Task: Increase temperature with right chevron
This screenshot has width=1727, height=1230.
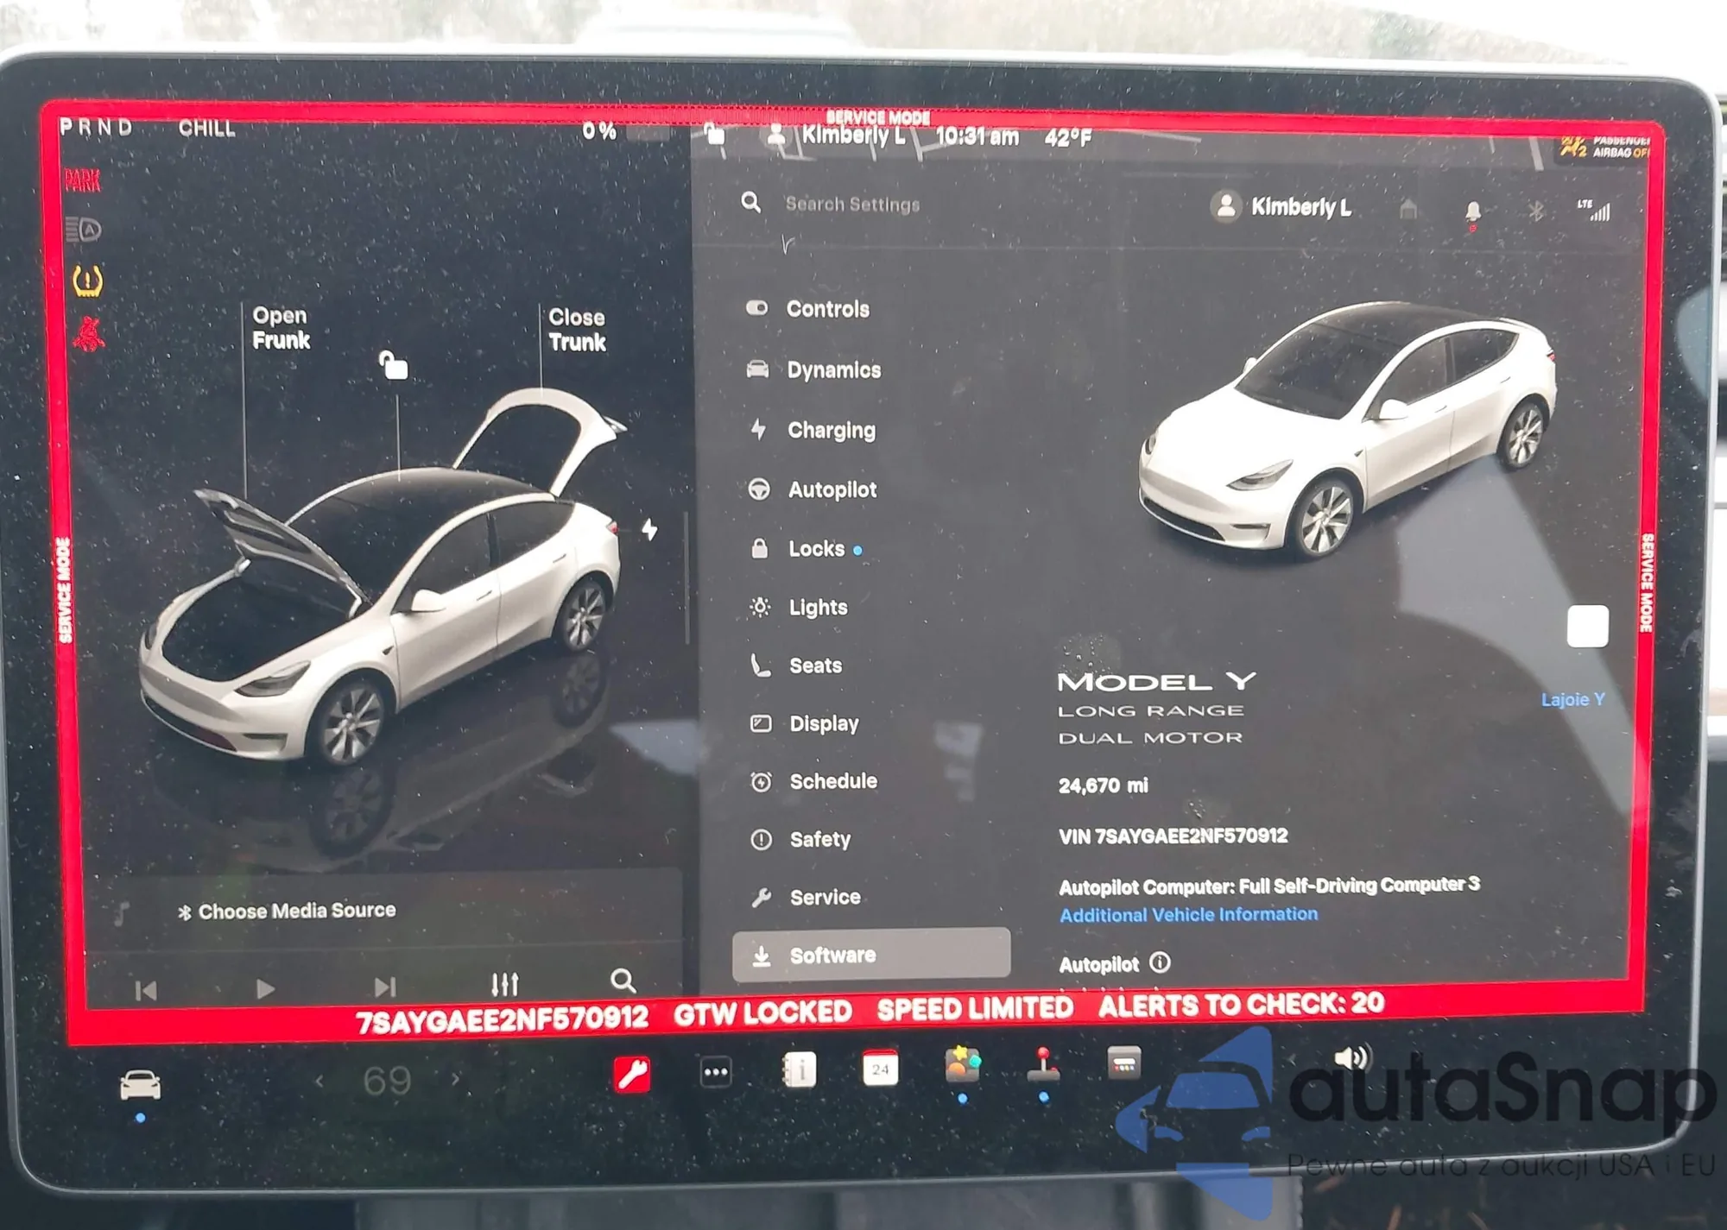Action: point(456,1078)
